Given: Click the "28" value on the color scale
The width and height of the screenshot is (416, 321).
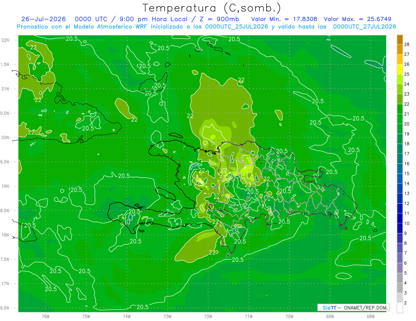Looking at the screenshot, I should point(407,44).
